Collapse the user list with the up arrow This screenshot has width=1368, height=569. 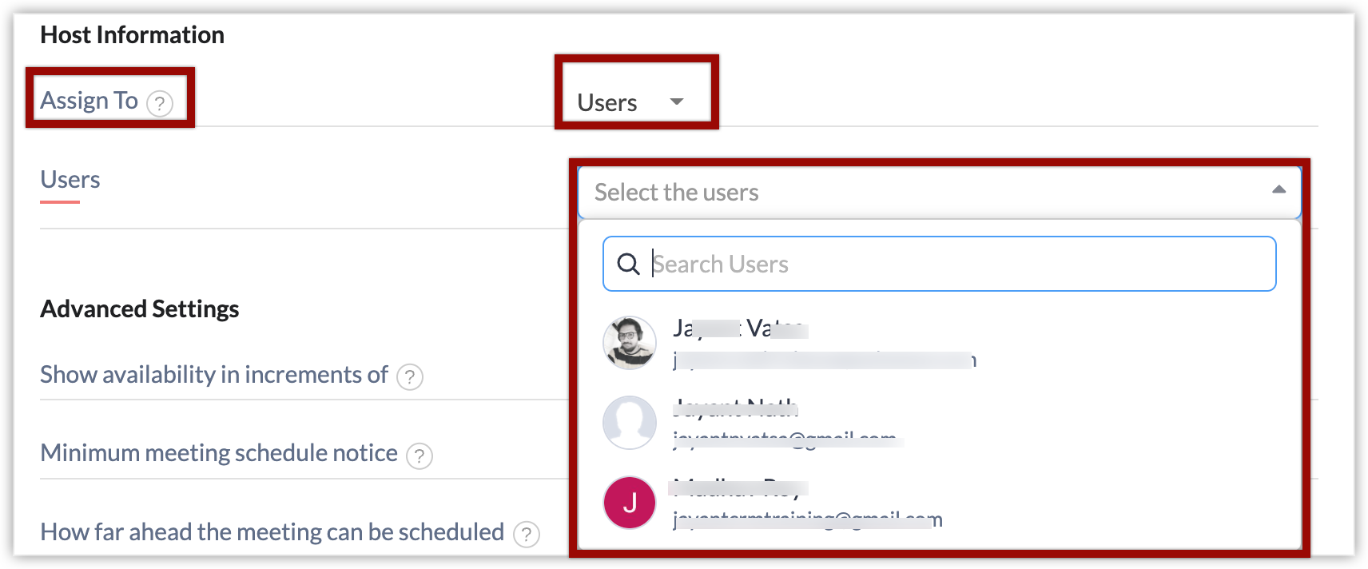(1279, 190)
